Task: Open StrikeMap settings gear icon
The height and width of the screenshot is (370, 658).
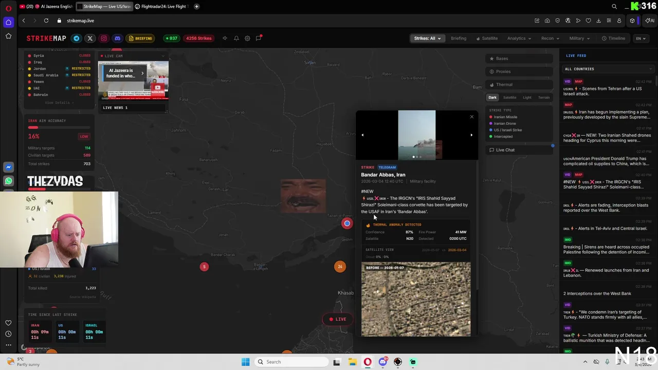Action: (247, 38)
